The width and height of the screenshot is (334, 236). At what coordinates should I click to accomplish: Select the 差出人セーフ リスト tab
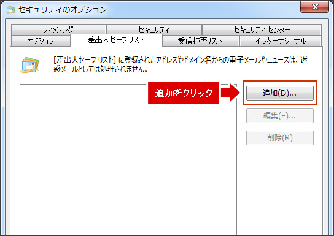pyautogui.click(x=116, y=40)
